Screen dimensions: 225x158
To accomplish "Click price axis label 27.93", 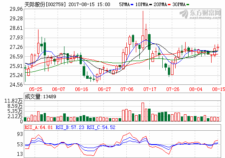I will tap(16, 38).
